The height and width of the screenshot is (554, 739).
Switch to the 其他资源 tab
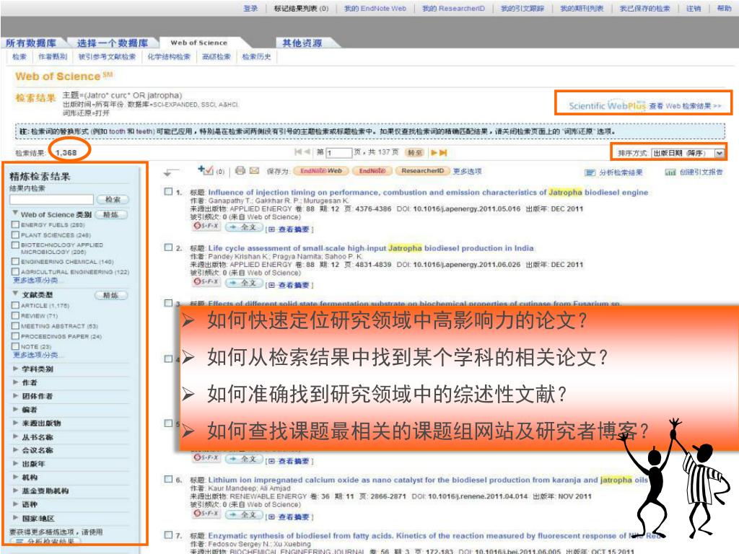click(x=302, y=43)
